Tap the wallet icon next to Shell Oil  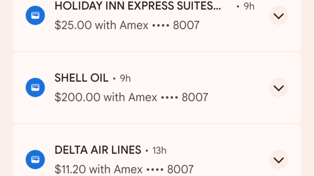35,87
